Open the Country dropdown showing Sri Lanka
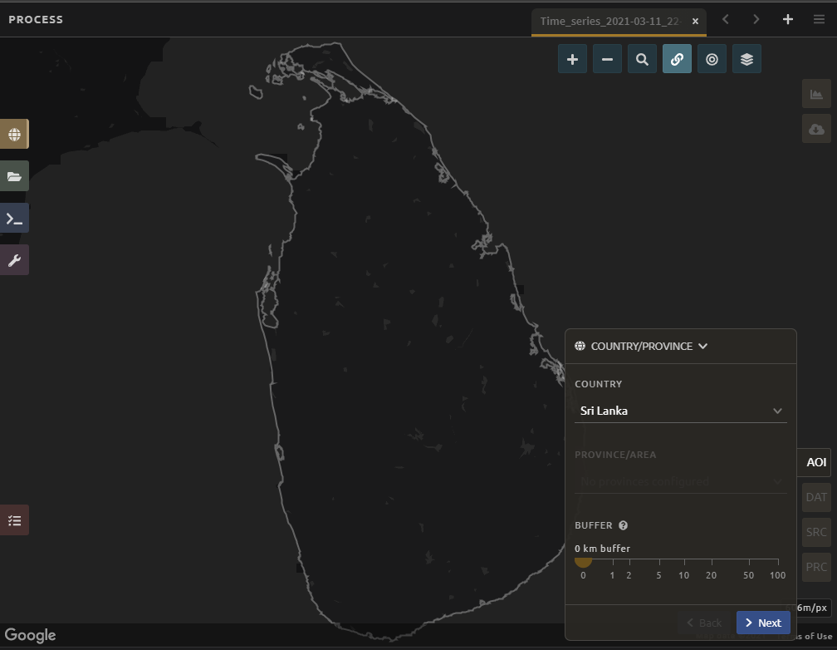The height and width of the screenshot is (650, 837). 680,411
